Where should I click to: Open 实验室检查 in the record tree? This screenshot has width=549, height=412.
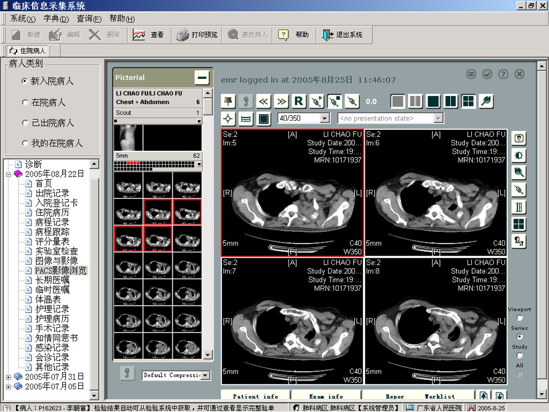[57, 251]
